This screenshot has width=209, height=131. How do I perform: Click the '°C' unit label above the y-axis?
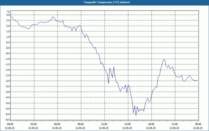tap(8, 12)
